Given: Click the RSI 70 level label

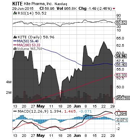Looking at the screenshot, I should 118,19.
